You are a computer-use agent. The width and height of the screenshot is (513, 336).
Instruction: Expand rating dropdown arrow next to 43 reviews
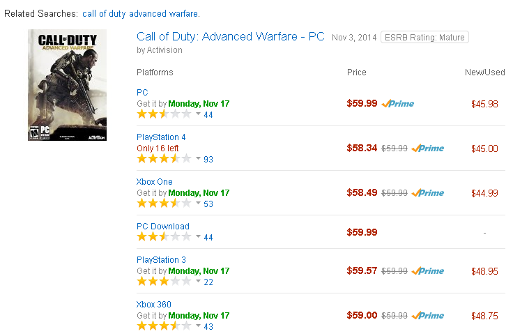198,326
